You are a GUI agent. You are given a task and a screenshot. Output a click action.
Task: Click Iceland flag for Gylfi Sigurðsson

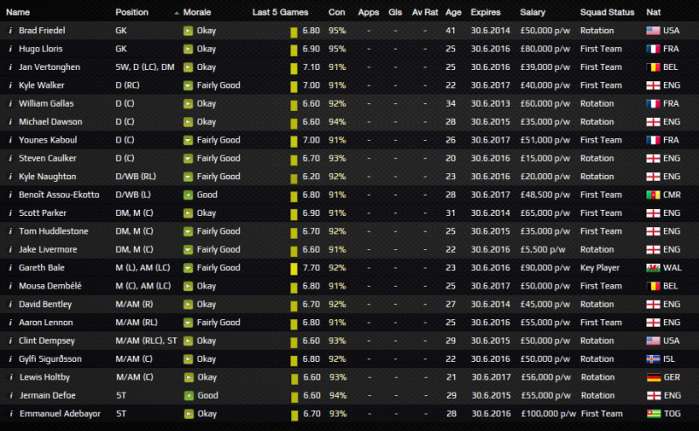[x=654, y=359]
